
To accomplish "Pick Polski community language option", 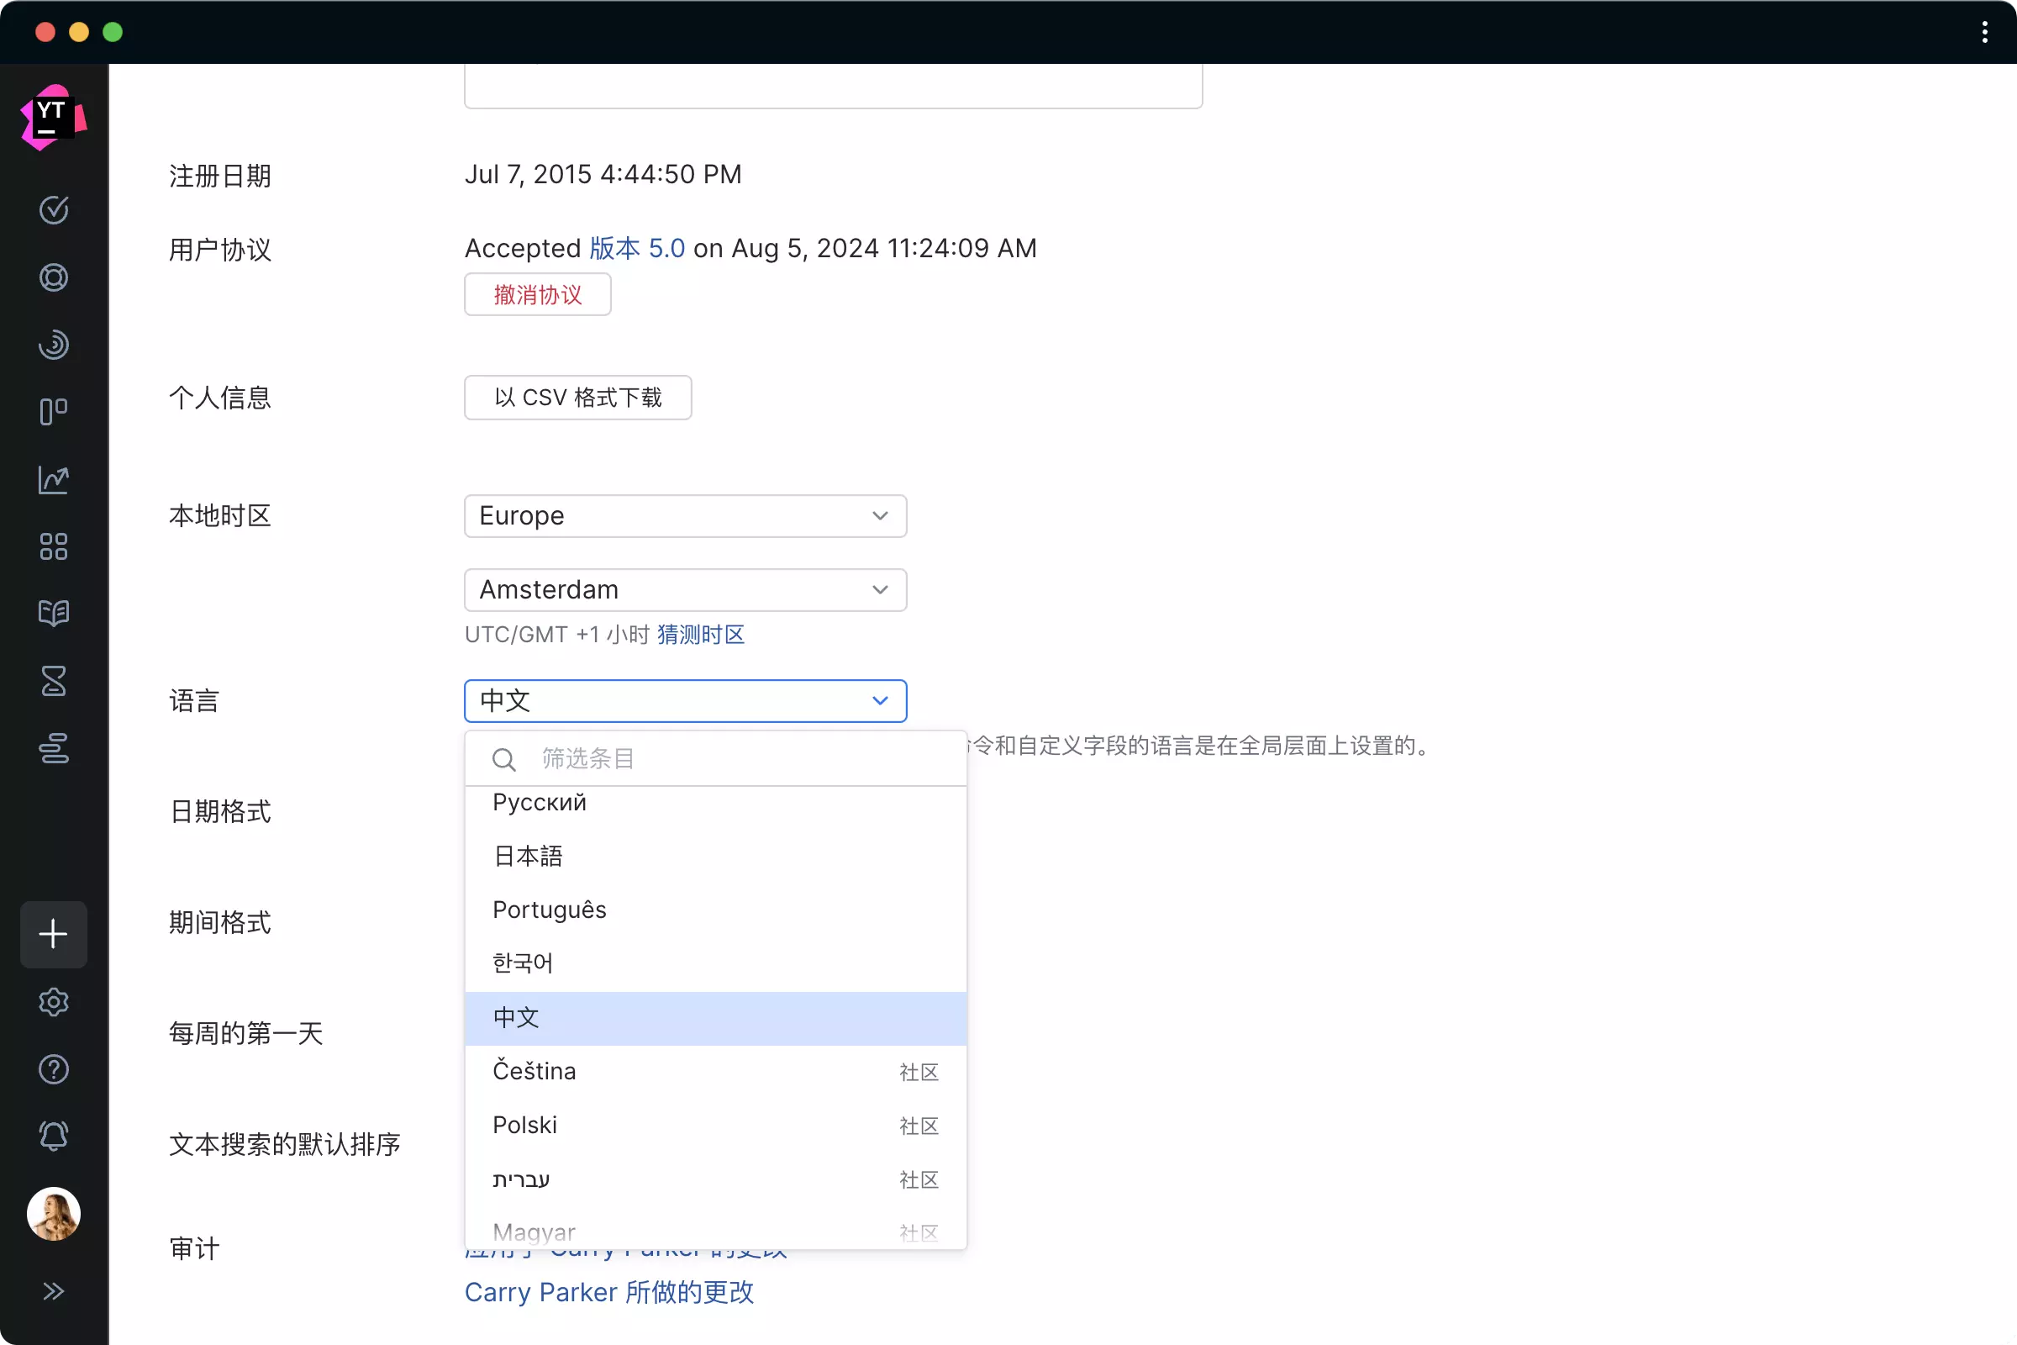I will pyautogui.click(x=524, y=1126).
